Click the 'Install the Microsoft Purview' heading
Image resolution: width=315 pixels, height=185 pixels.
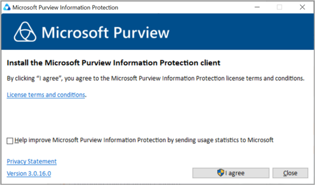click(x=113, y=63)
